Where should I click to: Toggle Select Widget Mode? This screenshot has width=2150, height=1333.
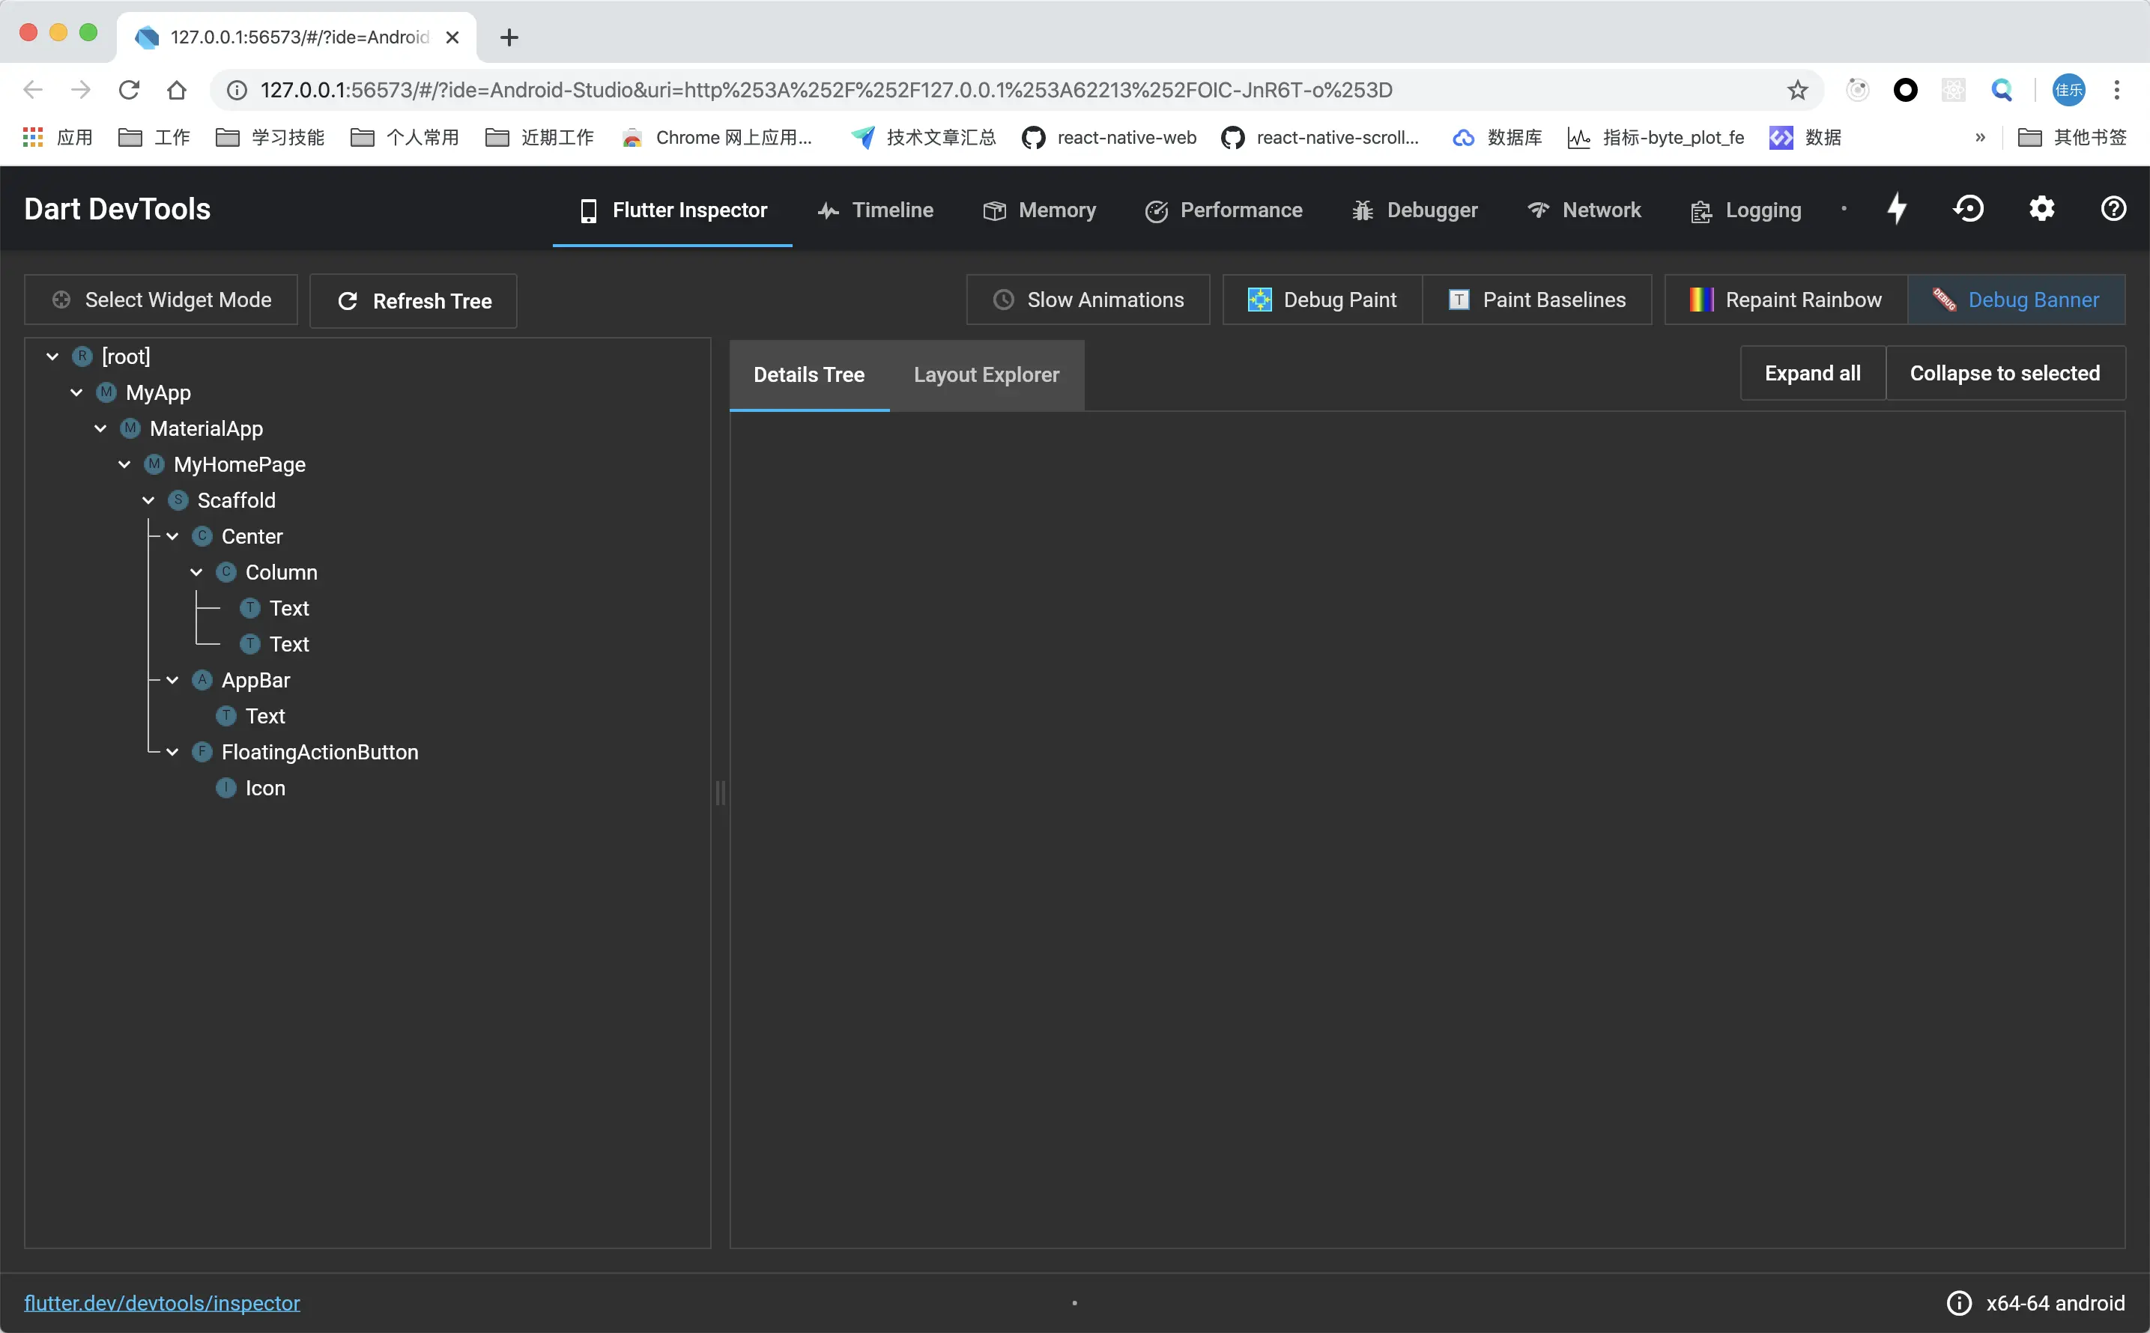tap(161, 300)
